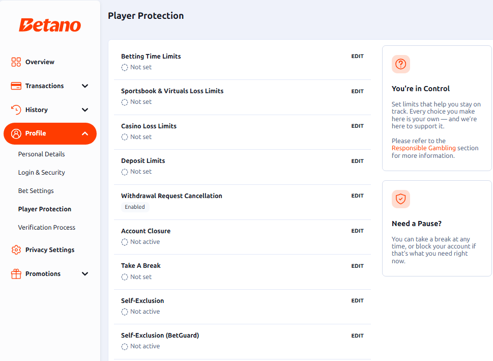Click the shield icon above Need a Pause
The image size is (493, 361).
coord(400,199)
